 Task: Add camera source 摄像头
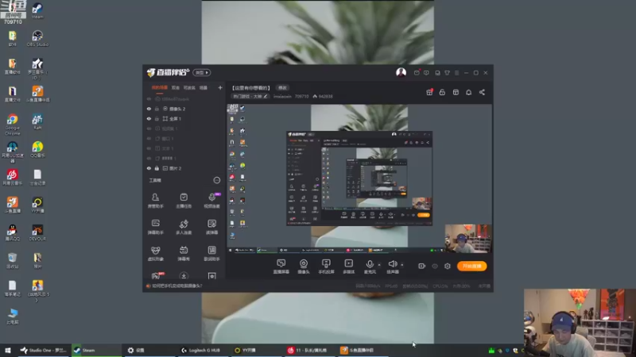[304, 267]
